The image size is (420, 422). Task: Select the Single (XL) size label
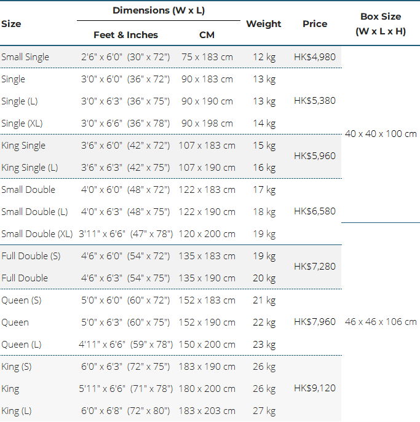22,123
